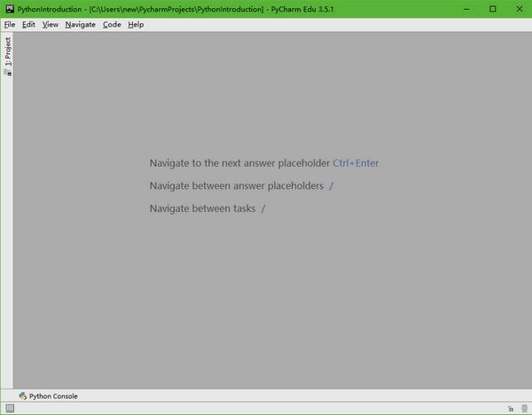Open the View menu
Viewport: 532px width, 415px height.
pyautogui.click(x=51, y=25)
